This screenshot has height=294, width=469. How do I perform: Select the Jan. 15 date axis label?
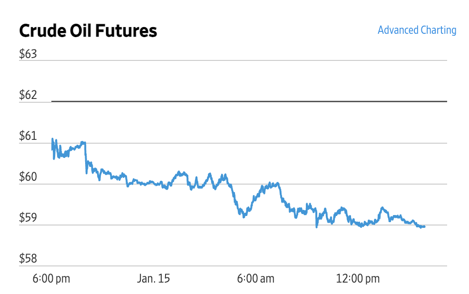[x=154, y=279]
